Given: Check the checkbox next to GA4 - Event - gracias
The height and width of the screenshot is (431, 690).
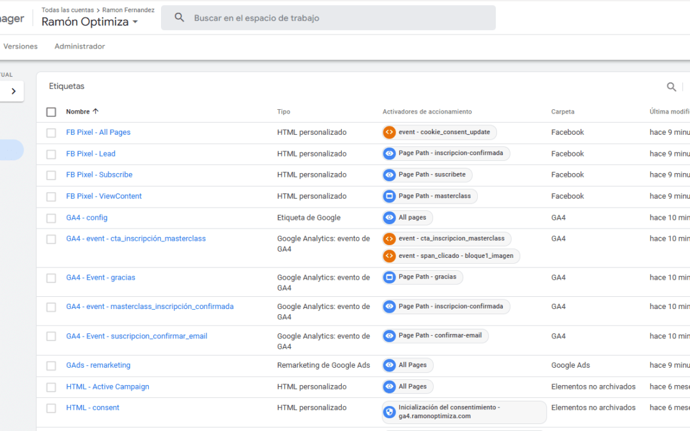Looking at the screenshot, I should click(51, 277).
